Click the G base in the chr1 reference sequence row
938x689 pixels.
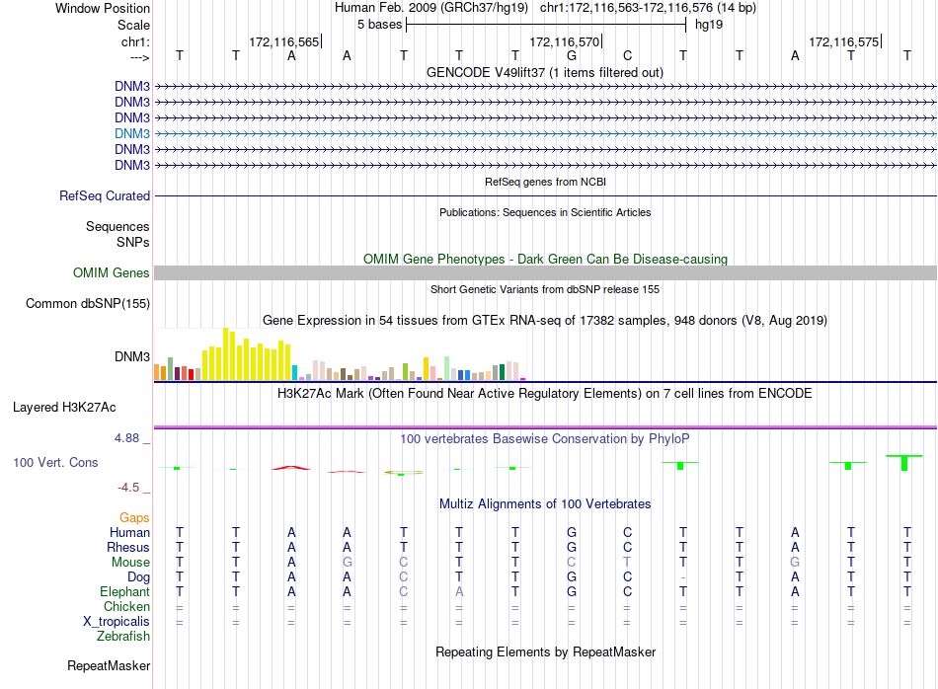pyautogui.click(x=572, y=55)
